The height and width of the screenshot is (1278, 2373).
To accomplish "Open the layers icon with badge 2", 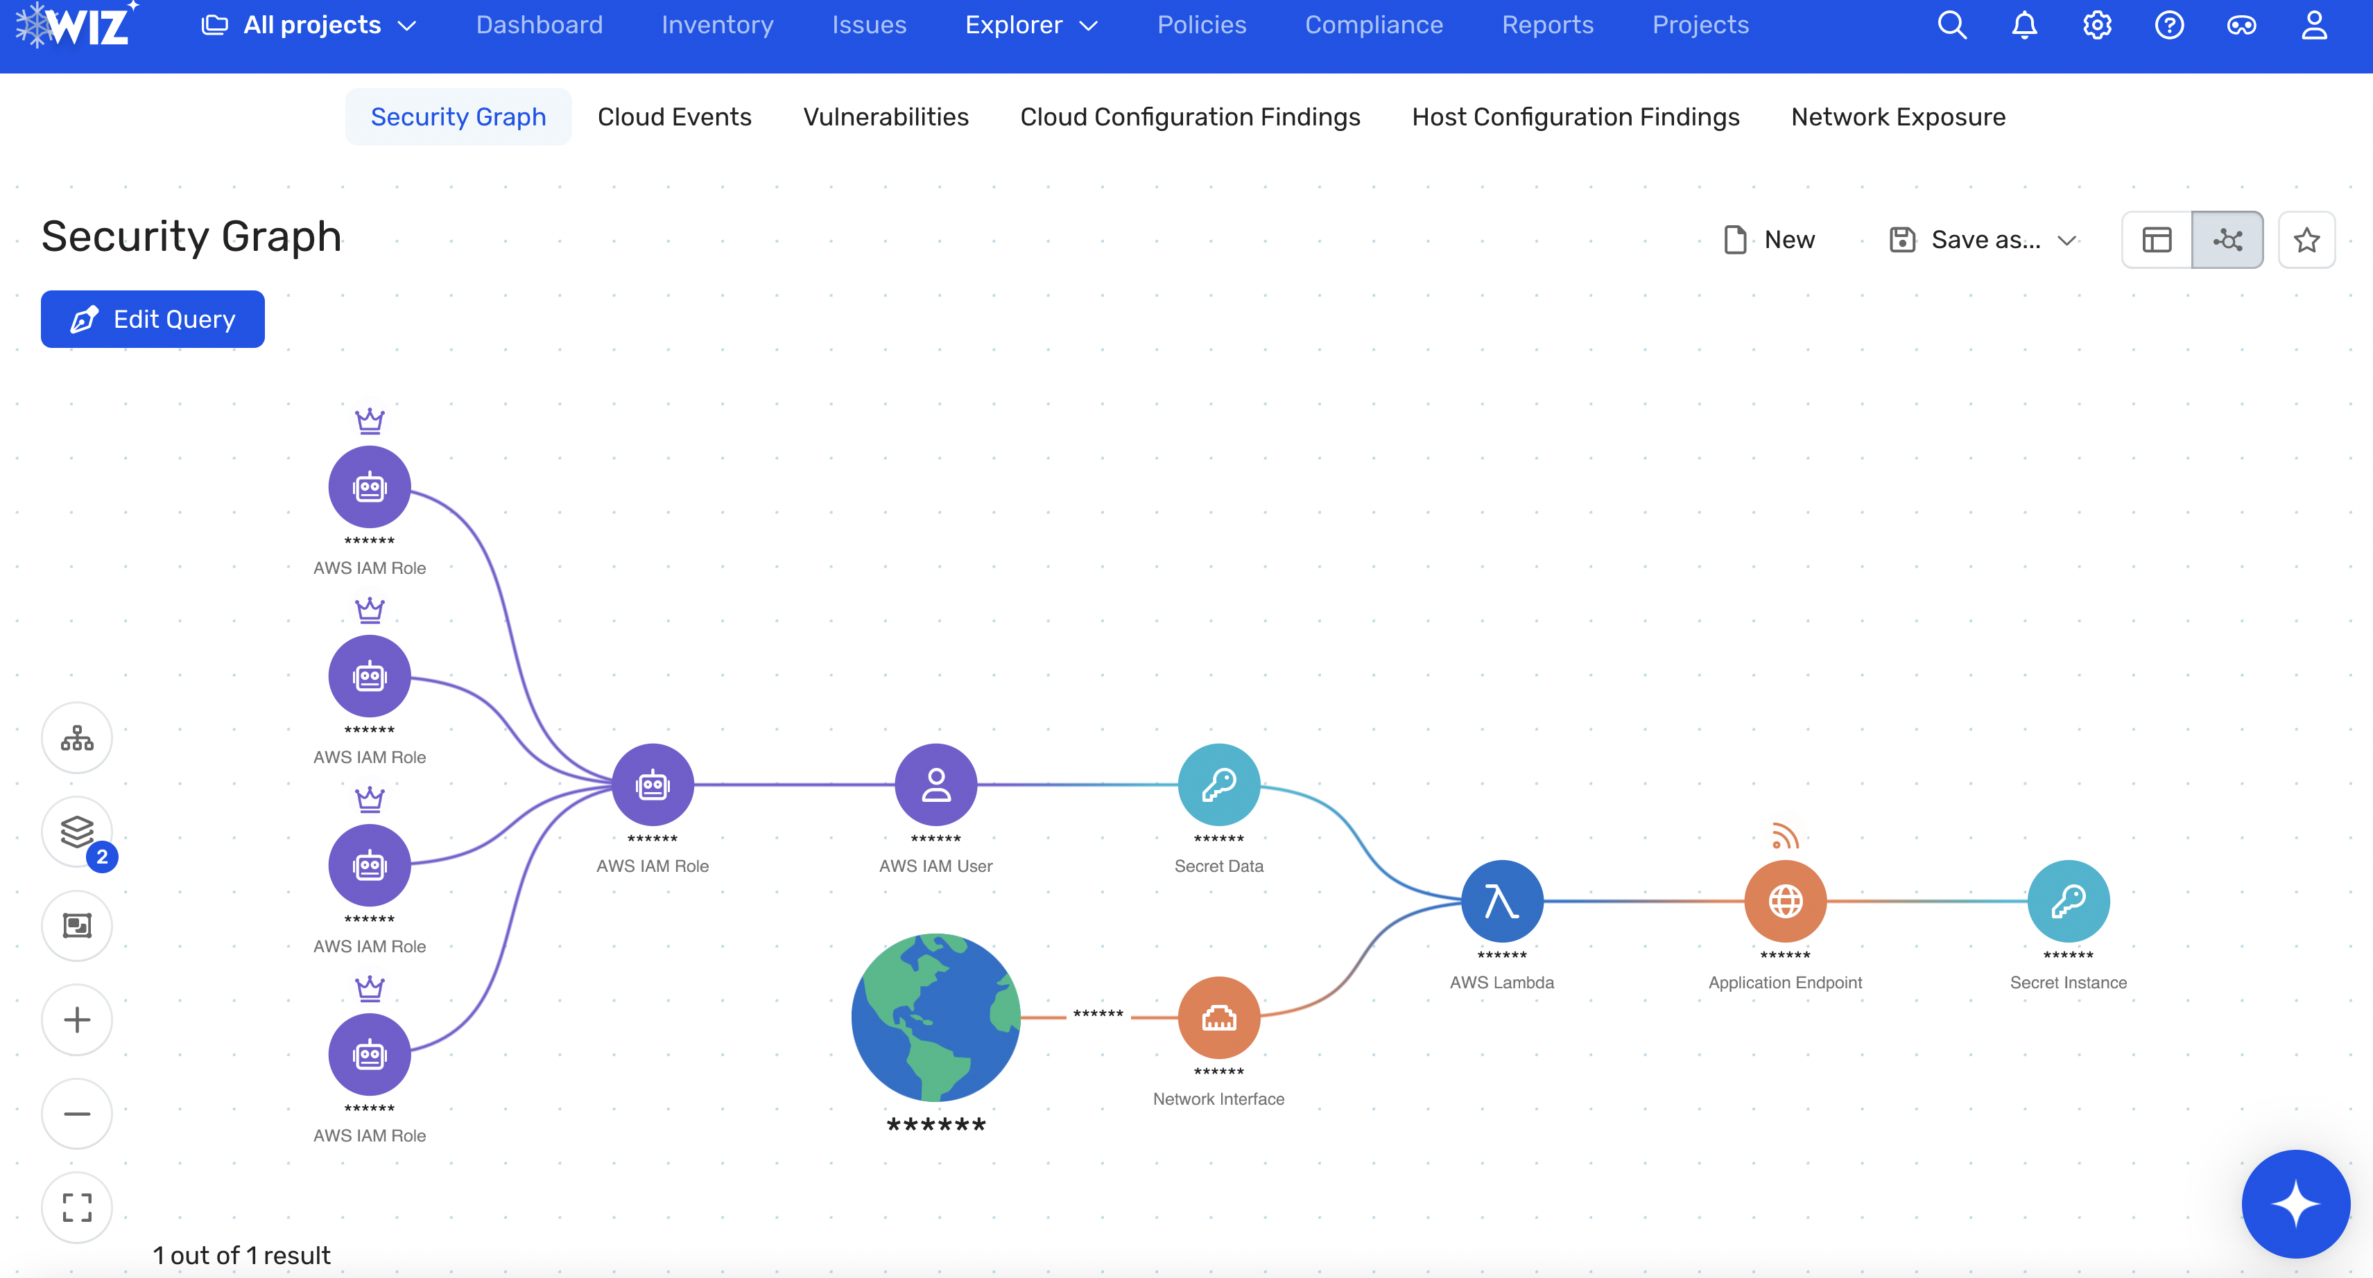I will pos(78,832).
